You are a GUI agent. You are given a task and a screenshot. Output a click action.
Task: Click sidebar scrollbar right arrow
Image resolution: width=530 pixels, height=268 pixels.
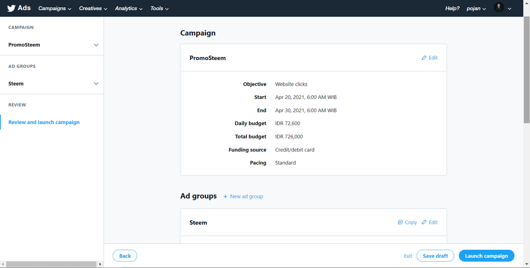(100, 264)
